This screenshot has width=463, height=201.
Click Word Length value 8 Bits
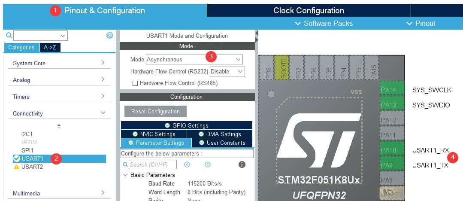pyautogui.click(x=216, y=192)
